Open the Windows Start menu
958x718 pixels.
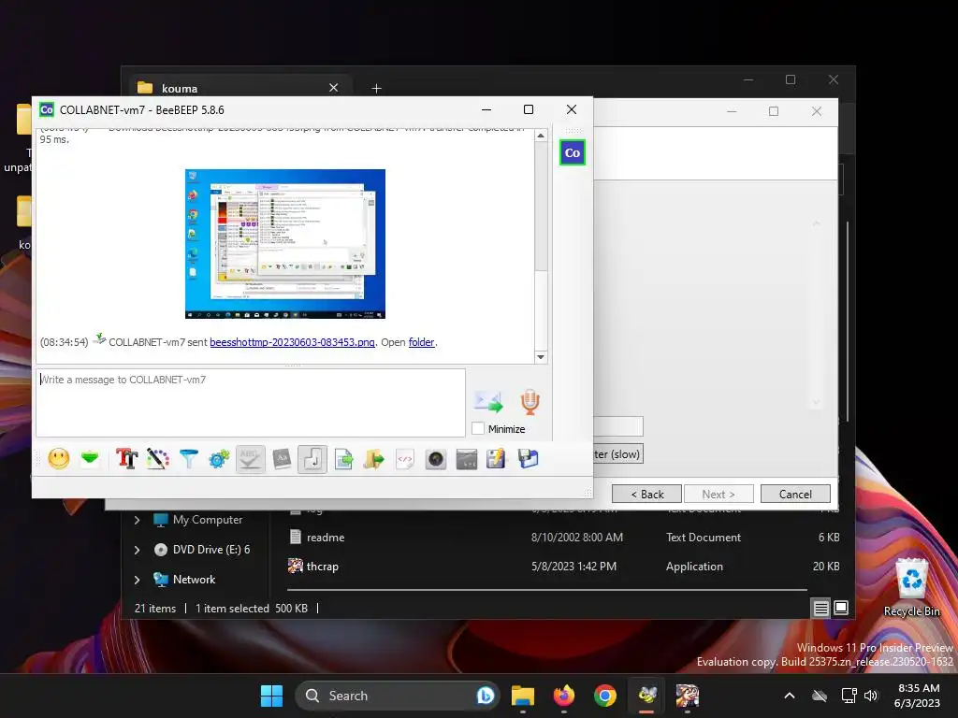point(271,696)
